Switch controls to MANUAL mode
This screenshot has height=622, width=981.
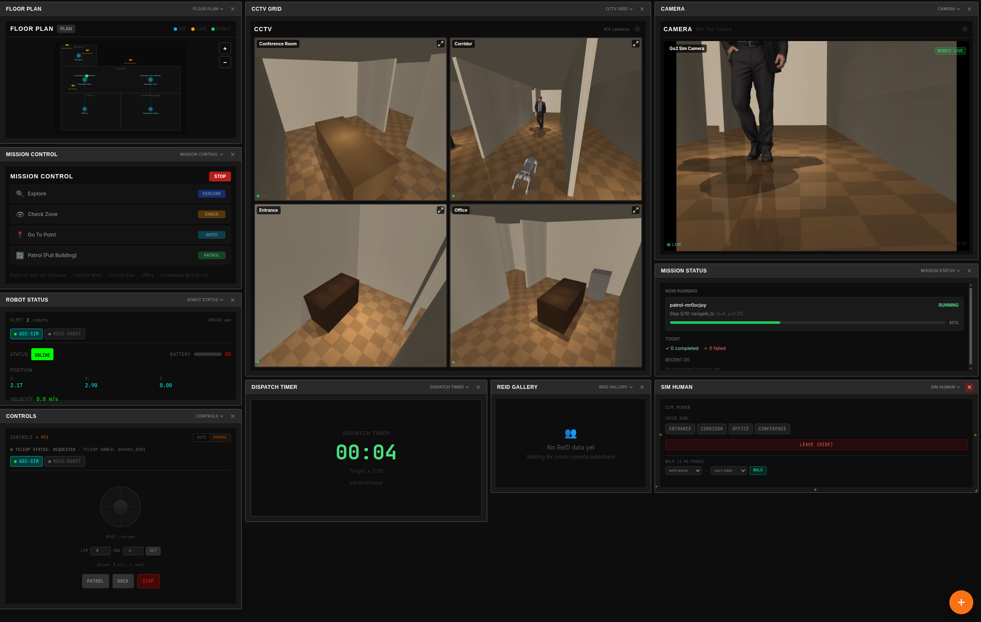pyautogui.click(x=220, y=437)
